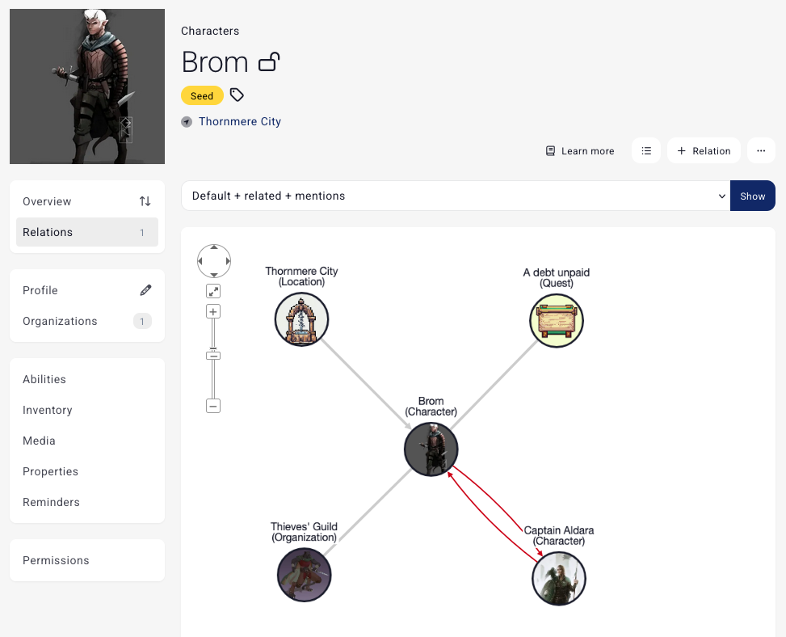
Task: Click the Captain Aldara node
Action: [x=558, y=578]
